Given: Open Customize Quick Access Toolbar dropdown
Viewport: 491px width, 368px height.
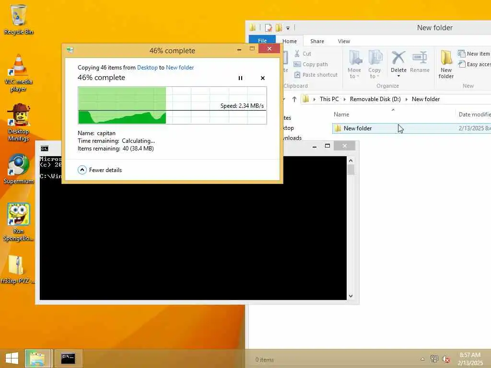Looking at the screenshot, I should (288, 28).
